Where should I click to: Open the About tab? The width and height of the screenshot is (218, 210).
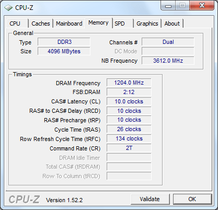tap(172, 24)
